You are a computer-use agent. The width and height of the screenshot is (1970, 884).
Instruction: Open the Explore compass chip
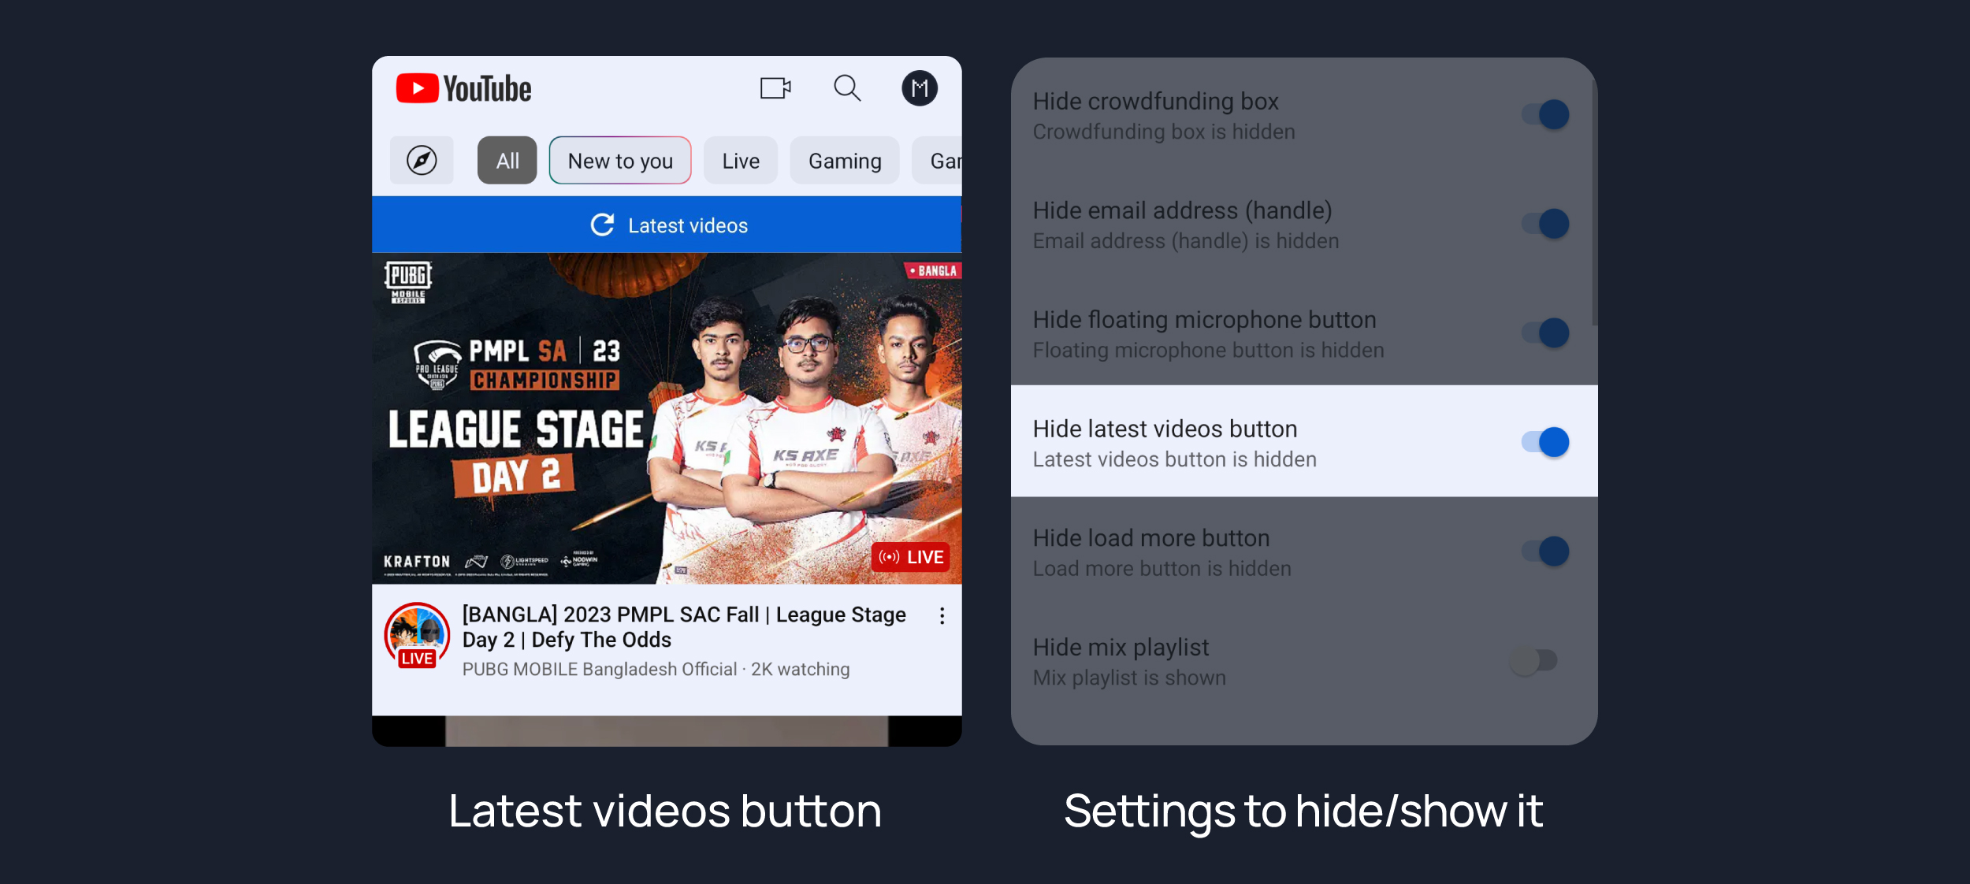422,161
